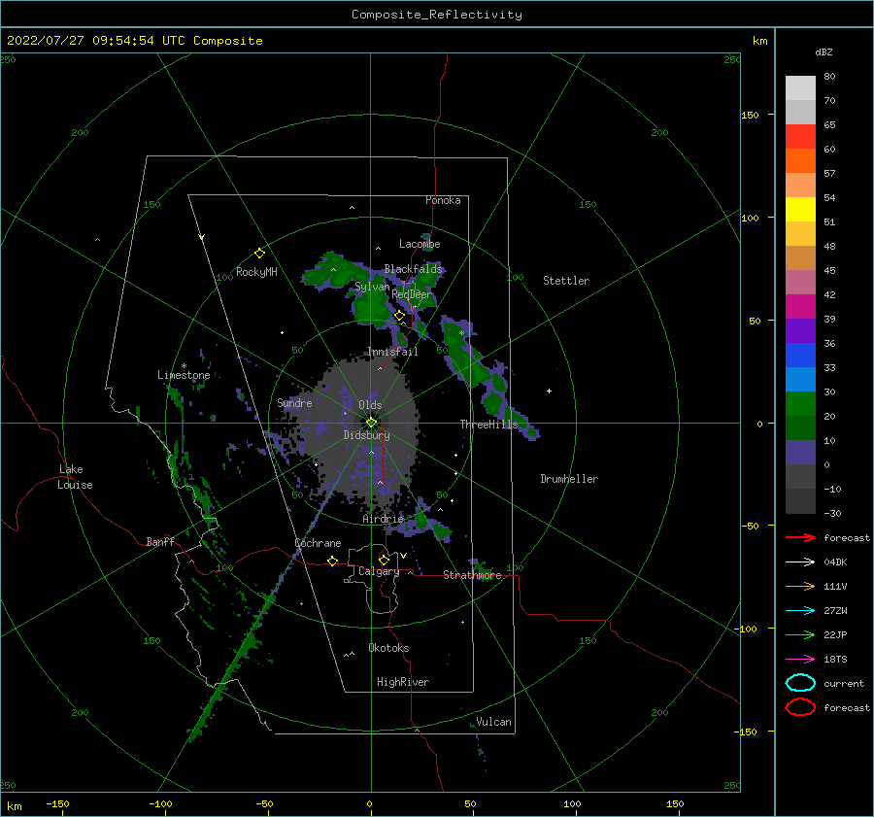
Task: Click the magenta swatch at 42 dBZ
Action: (800, 307)
